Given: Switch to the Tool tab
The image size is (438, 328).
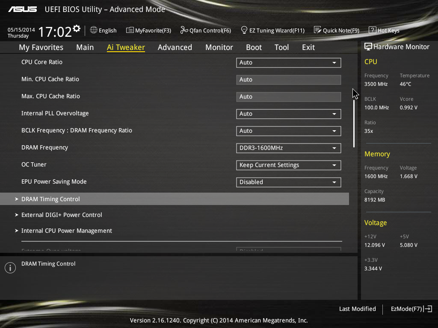Looking at the screenshot, I should [281, 47].
